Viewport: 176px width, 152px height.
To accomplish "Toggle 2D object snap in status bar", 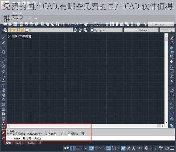I will (114, 148).
